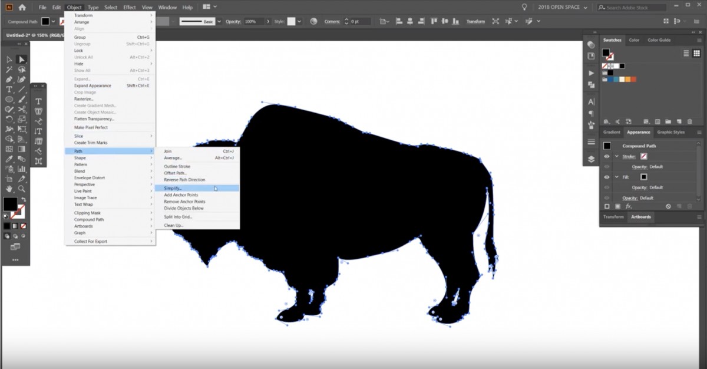Collapse the Fill attribute chevron
Viewport: 707px width, 369px height.
click(617, 177)
